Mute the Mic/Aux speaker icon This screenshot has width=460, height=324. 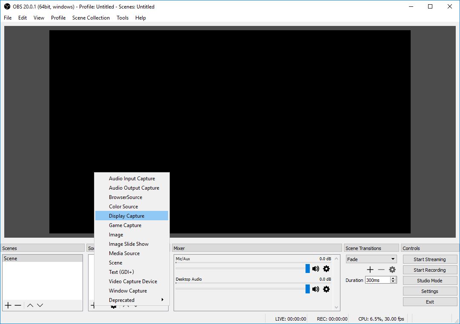[x=316, y=269]
